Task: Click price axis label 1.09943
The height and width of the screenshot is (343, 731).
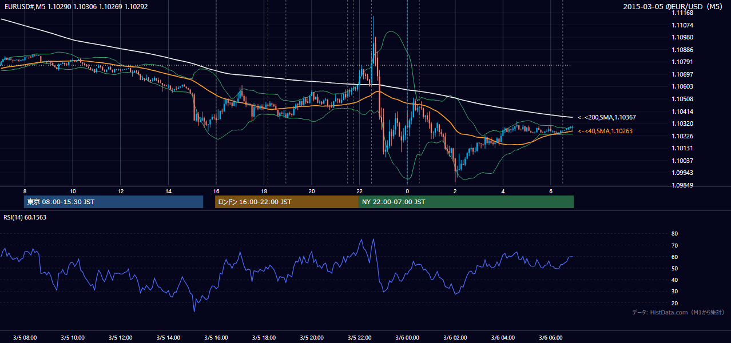Action: [683, 173]
